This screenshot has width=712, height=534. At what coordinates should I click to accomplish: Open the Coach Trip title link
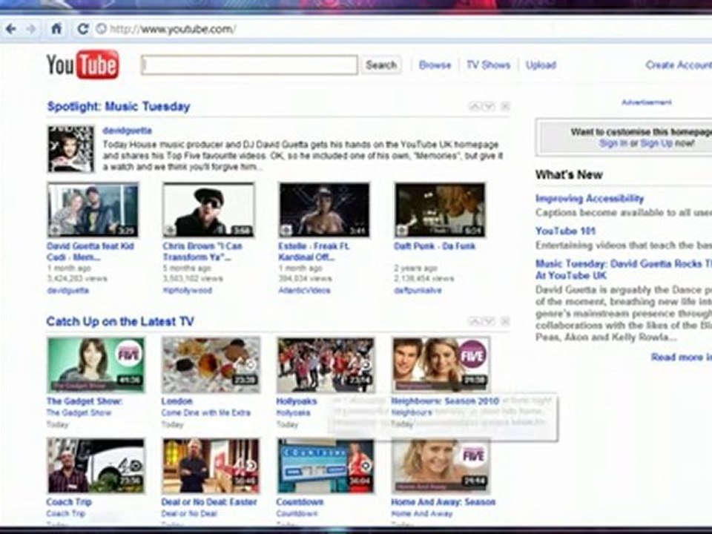click(x=69, y=502)
